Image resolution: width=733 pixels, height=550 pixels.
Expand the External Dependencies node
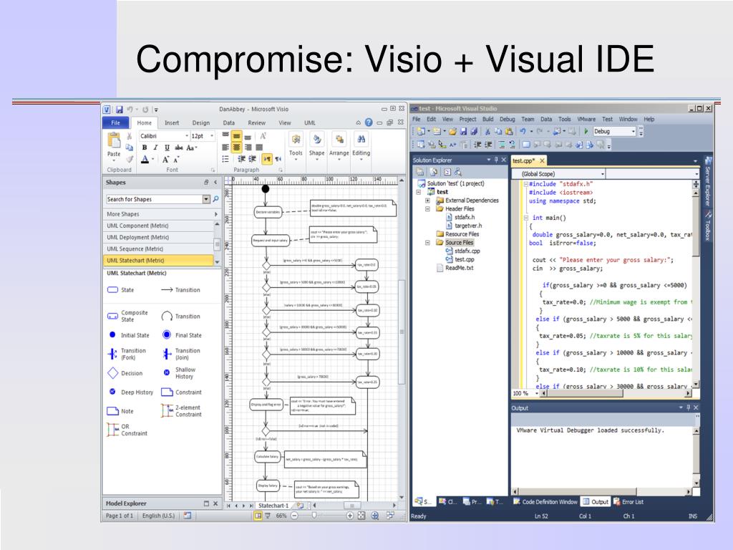click(427, 201)
